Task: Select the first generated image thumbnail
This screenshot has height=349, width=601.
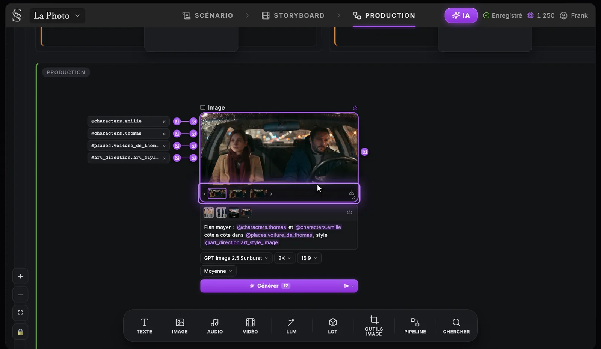Action: tap(217, 193)
